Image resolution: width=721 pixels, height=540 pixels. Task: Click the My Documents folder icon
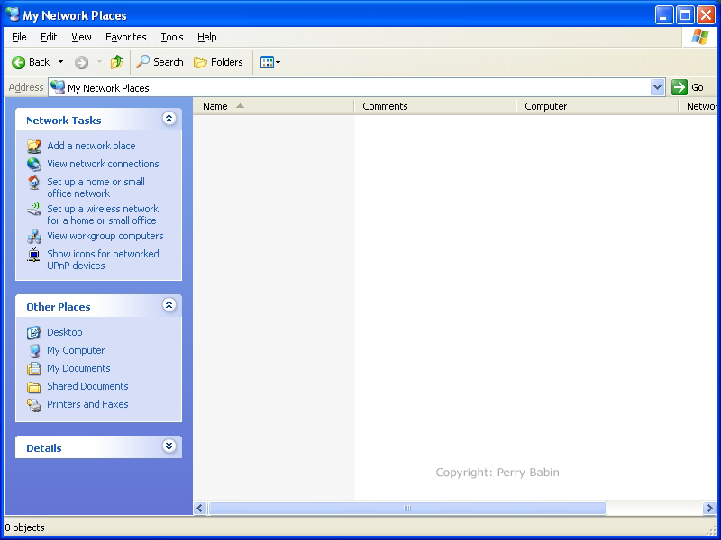click(x=34, y=368)
